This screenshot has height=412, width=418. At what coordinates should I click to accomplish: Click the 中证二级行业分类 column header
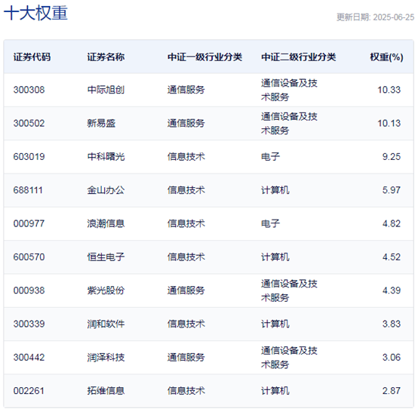pyautogui.click(x=298, y=57)
